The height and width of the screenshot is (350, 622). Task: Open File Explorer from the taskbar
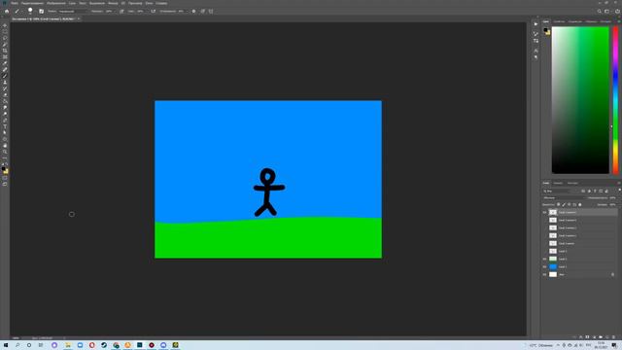(x=68, y=345)
